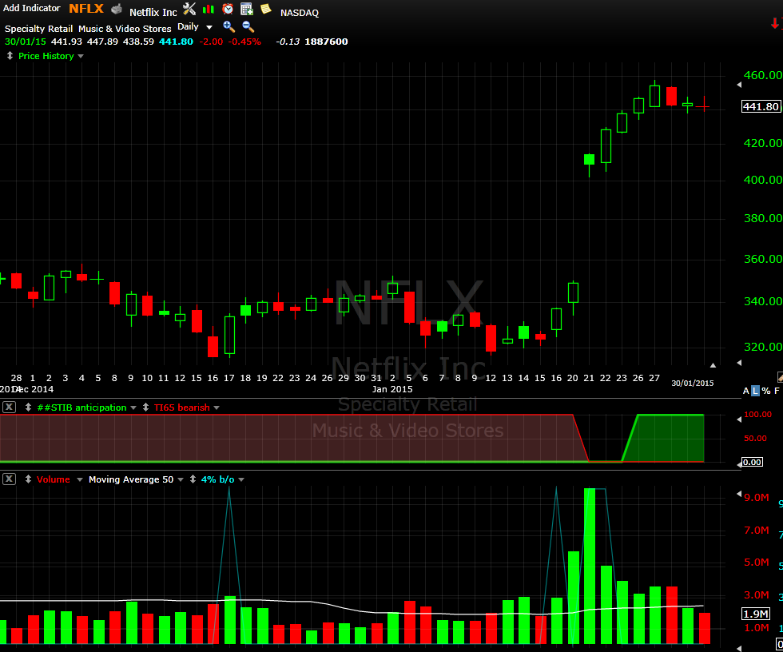Click the ##STIB anticipation label
Image resolution: width=783 pixels, height=652 pixels.
(81, 407)
